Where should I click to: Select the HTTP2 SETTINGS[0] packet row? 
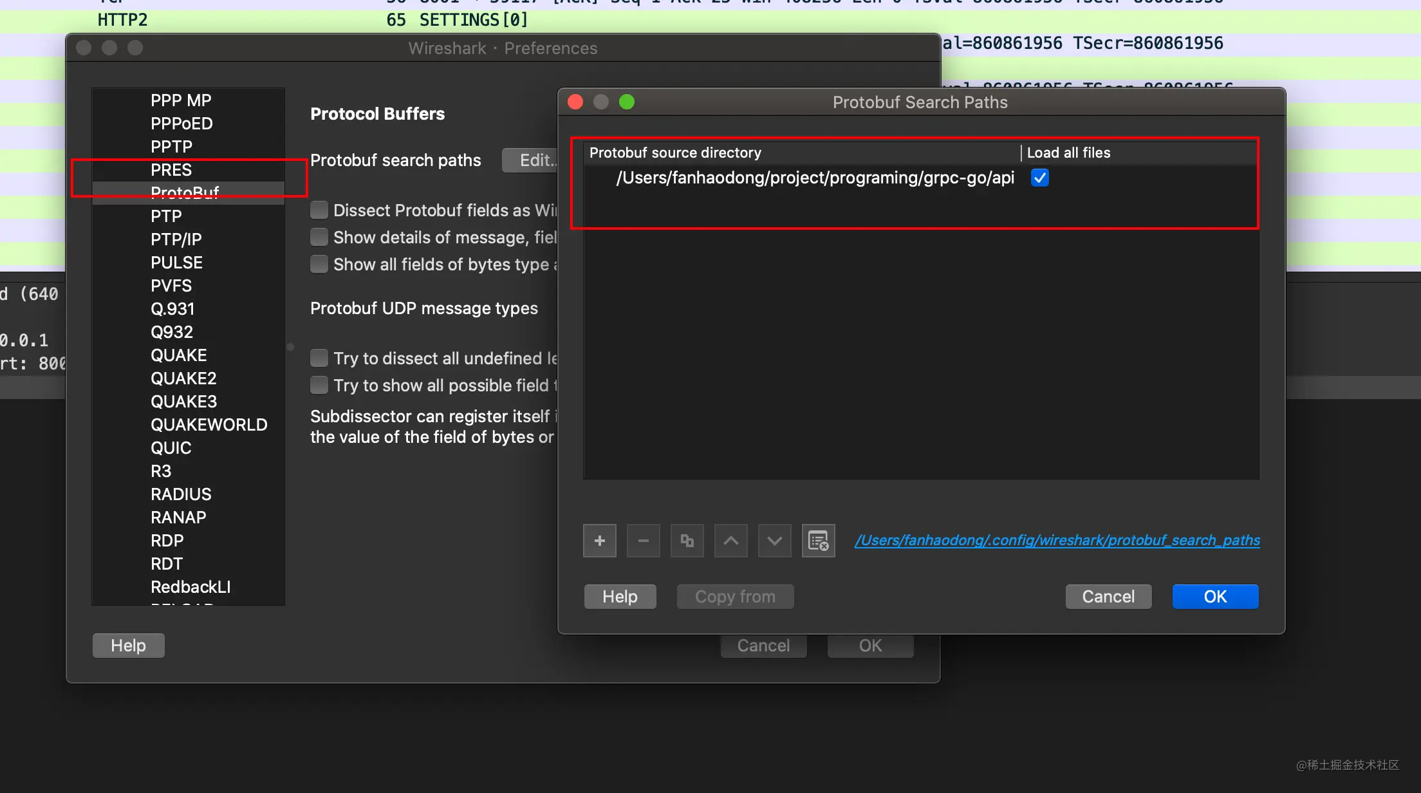coord(711,21)
